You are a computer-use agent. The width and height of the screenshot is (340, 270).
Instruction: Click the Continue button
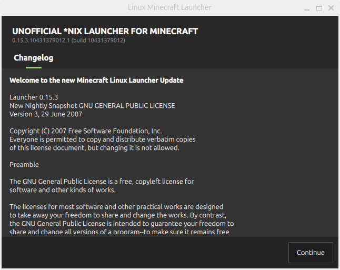[311, 253]
